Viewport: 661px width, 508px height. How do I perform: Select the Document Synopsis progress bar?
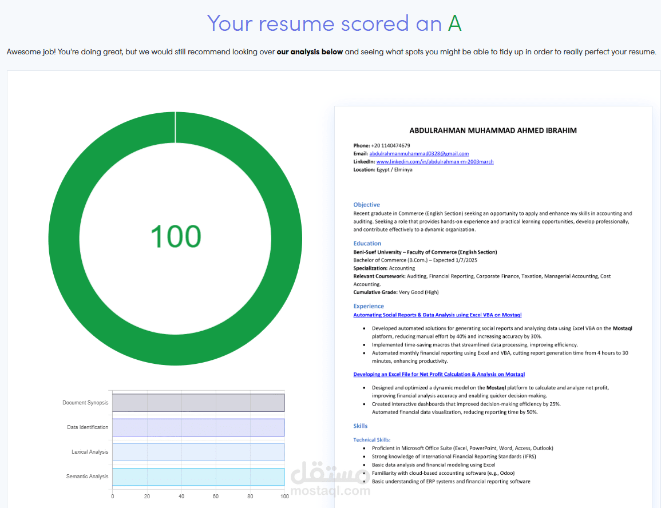tap(198, 402)
